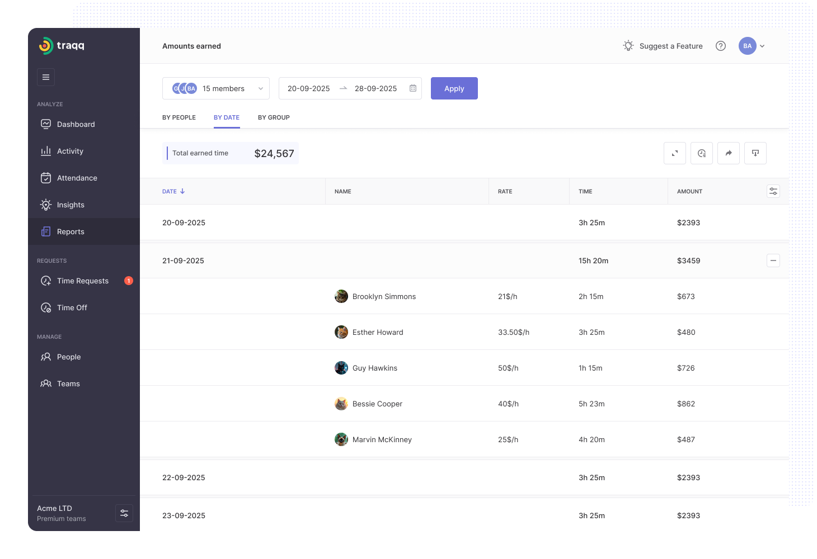Image resolution: width=817 pixels, height=559 pixels.
Task: Open Acme LTD settings sliders icon
Action: click(x=124, y=513)
